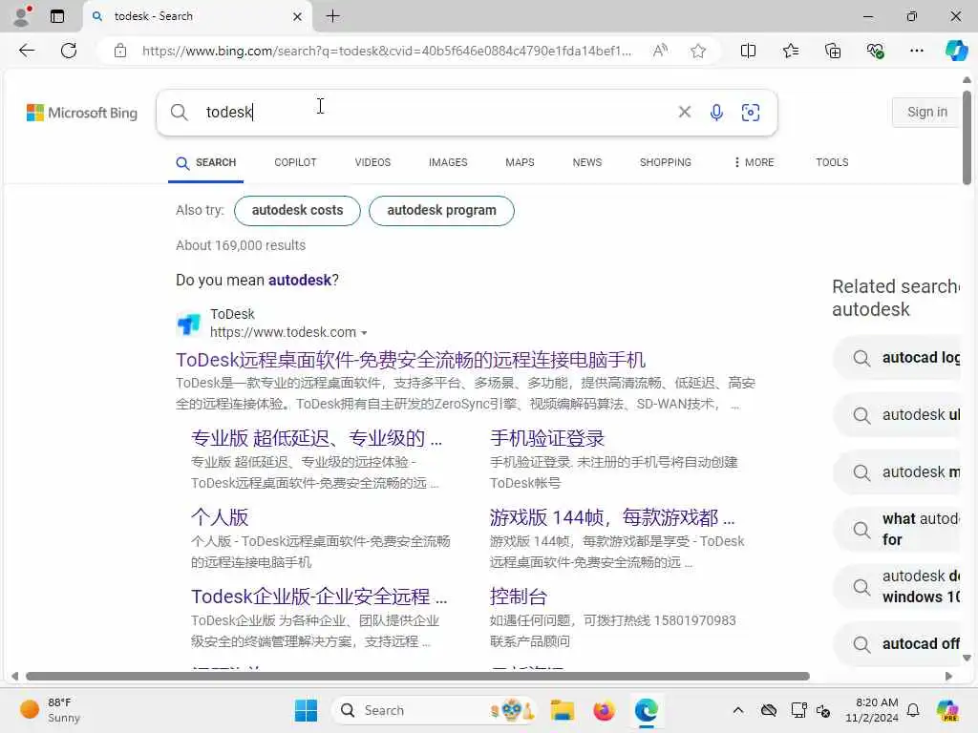This screenshot has width=978, height=733.
Task: Open File Explorer from taskbar
Action: (562, 710)
